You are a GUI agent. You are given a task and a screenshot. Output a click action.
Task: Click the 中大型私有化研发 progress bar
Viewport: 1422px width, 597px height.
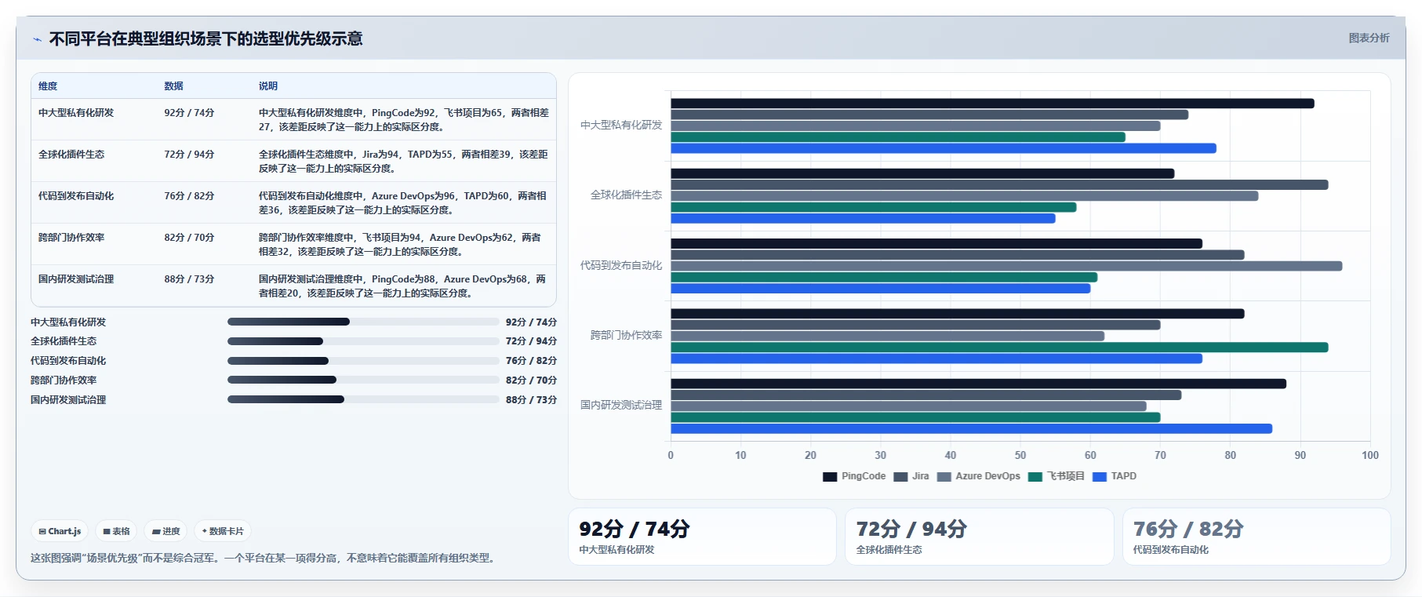(x=363, y=322)
